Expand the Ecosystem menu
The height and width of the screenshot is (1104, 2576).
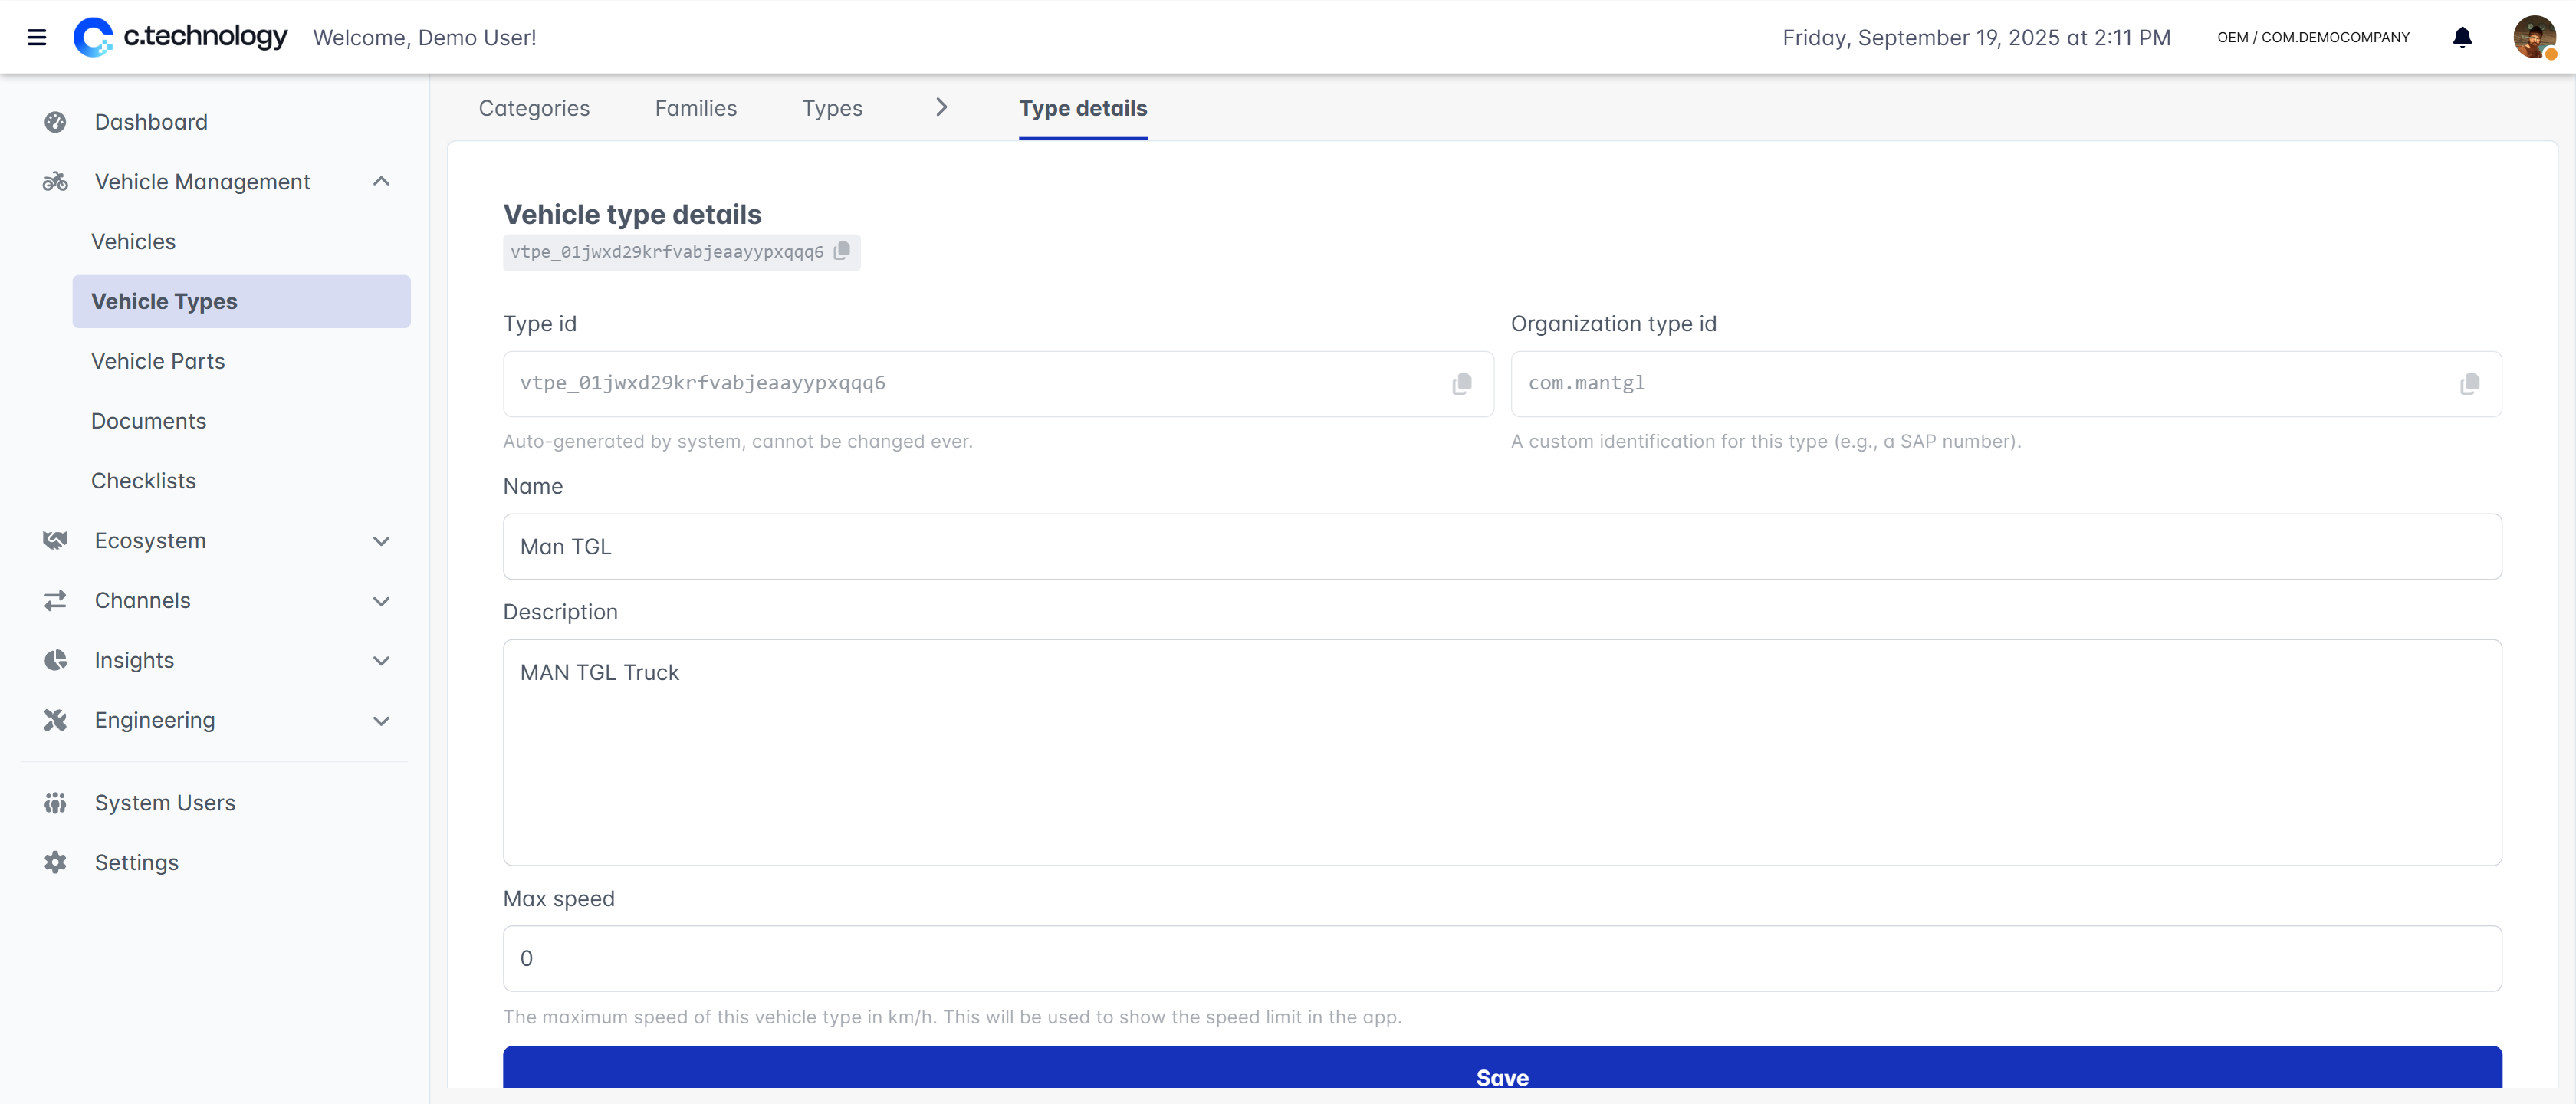tap(381, 541)
